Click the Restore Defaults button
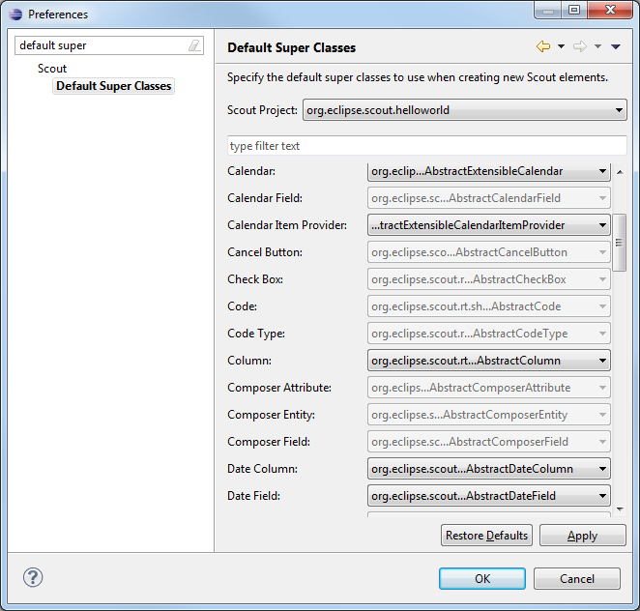 [x=486, y=535]
